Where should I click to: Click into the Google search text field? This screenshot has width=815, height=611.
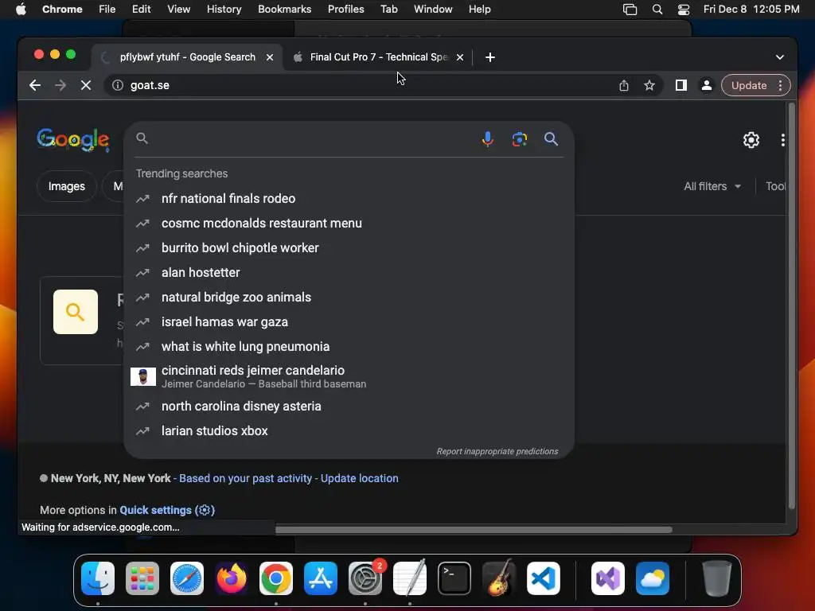point(312,138)
